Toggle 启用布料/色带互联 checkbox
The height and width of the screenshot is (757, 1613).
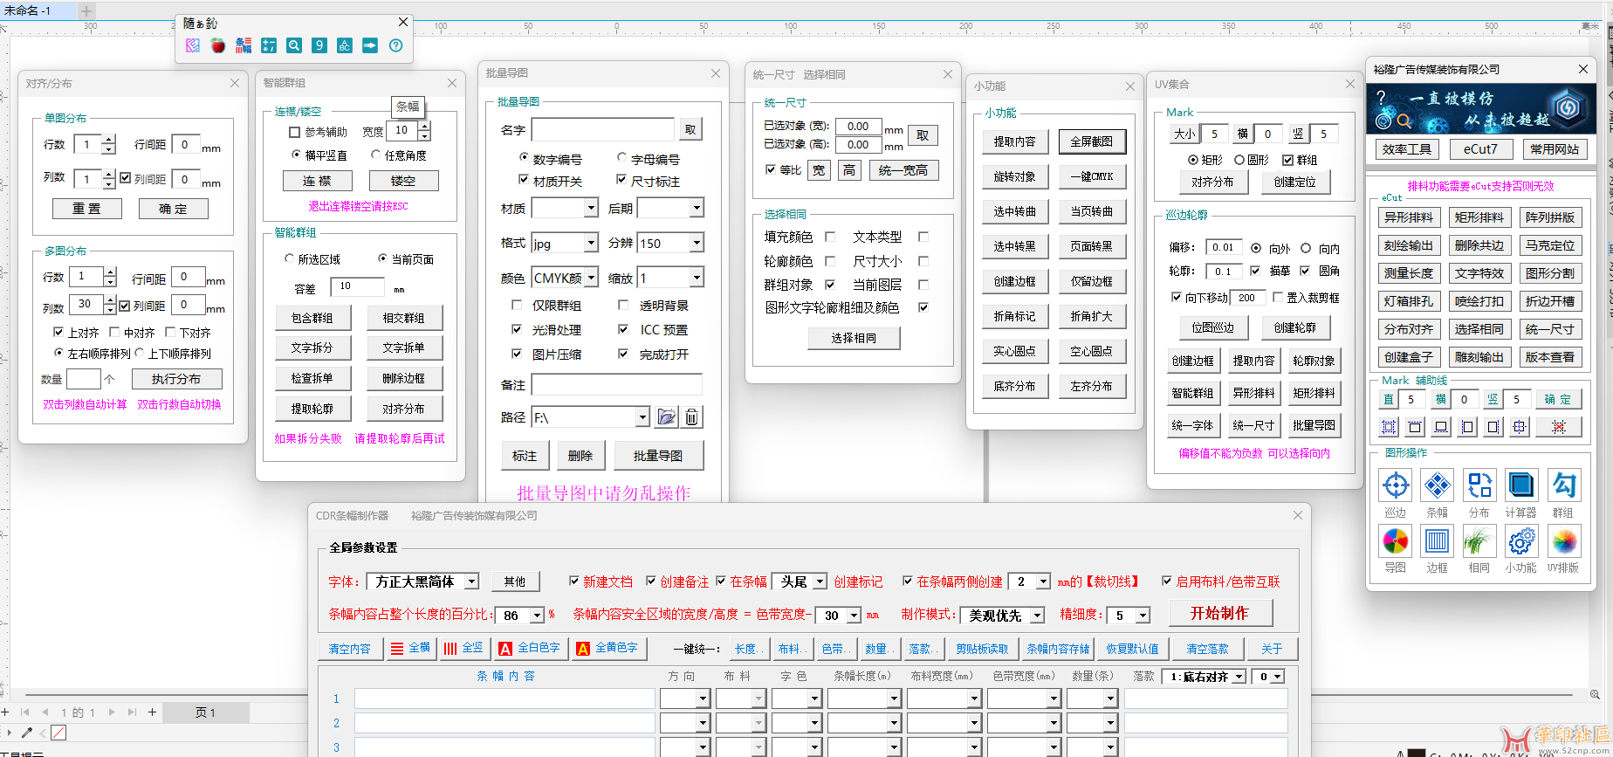coord(1167,581)
